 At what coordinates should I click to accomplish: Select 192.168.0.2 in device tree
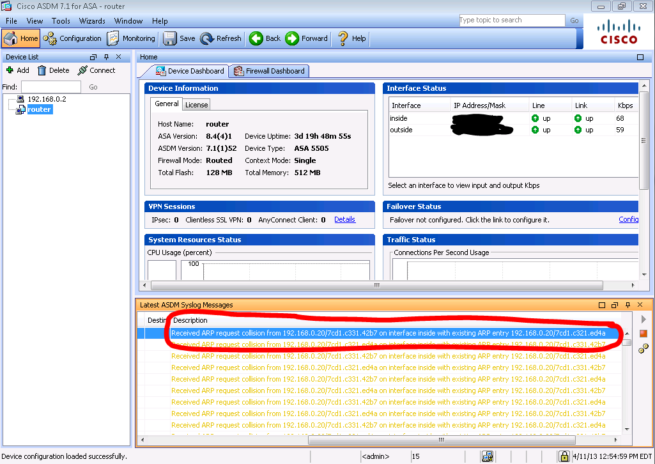47,99
